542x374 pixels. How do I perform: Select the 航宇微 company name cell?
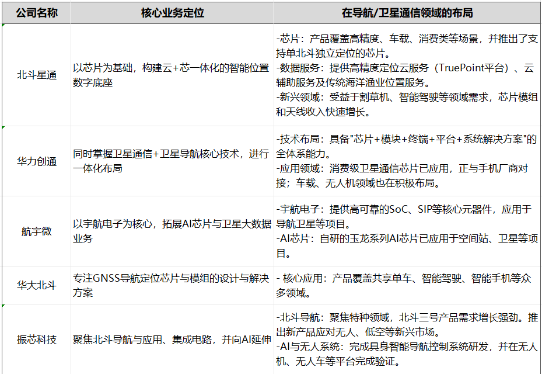click(36, 231)
